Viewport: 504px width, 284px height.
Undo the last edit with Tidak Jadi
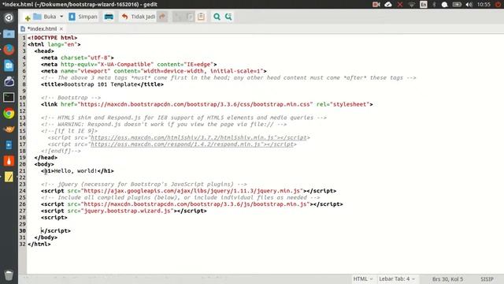point(139,17)
